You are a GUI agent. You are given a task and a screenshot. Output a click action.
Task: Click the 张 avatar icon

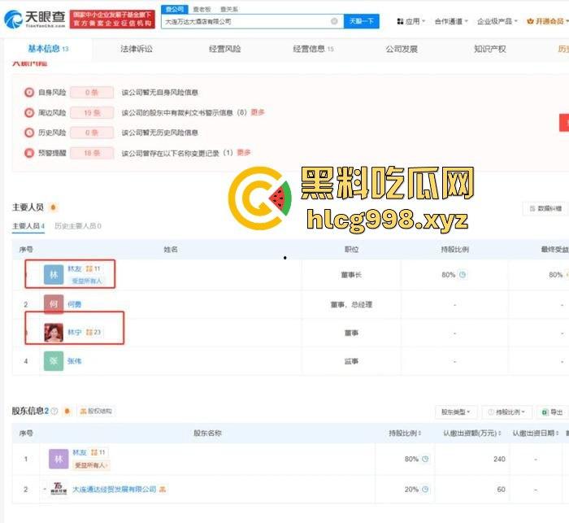pyautogui.click(x=54, y=361)
